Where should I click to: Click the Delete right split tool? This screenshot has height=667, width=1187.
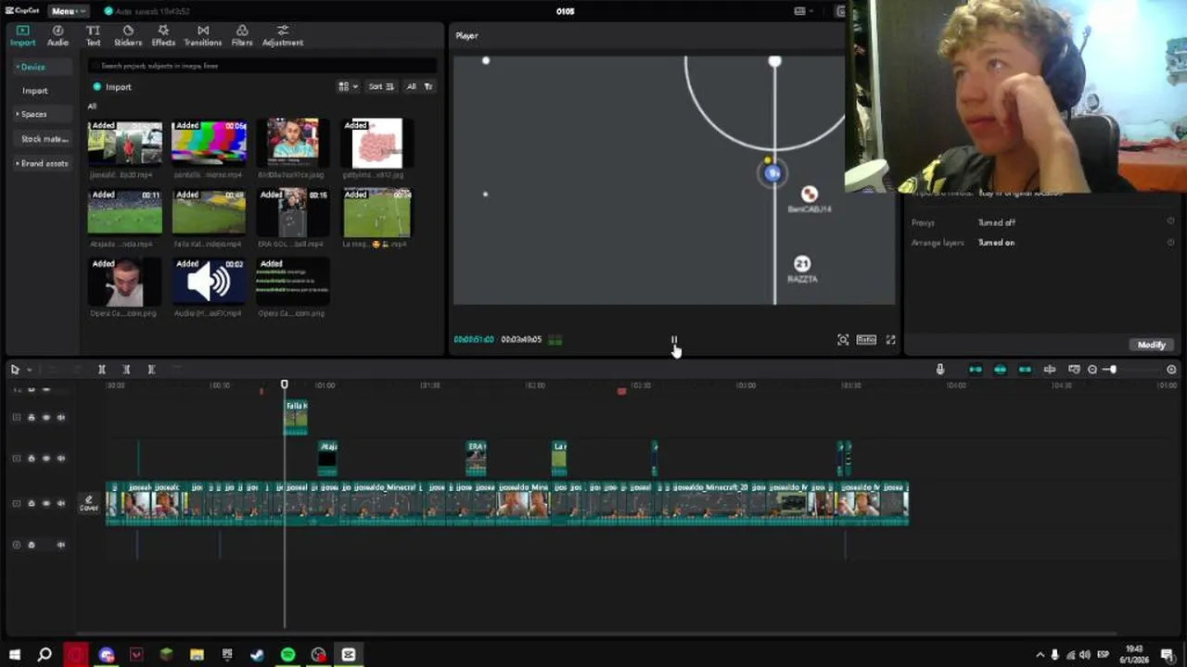(x=151, y=370)
